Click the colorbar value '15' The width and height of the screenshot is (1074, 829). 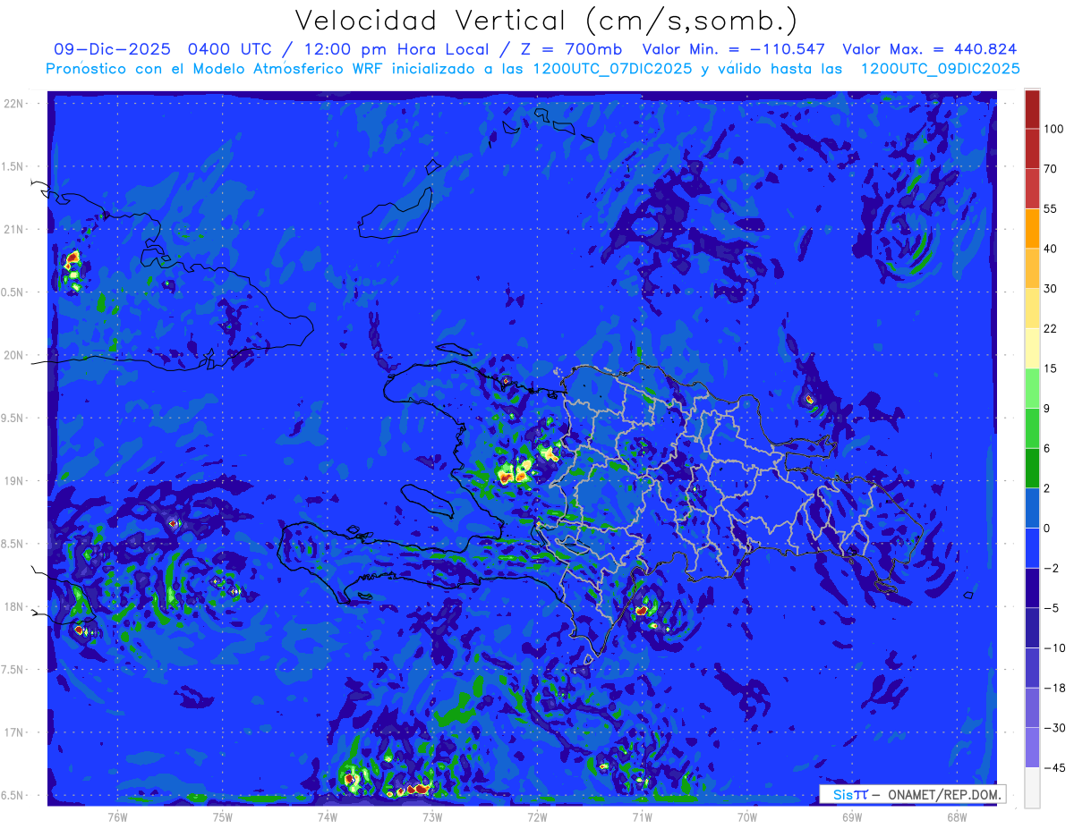pyautogui.click(x=1051, y=368)
